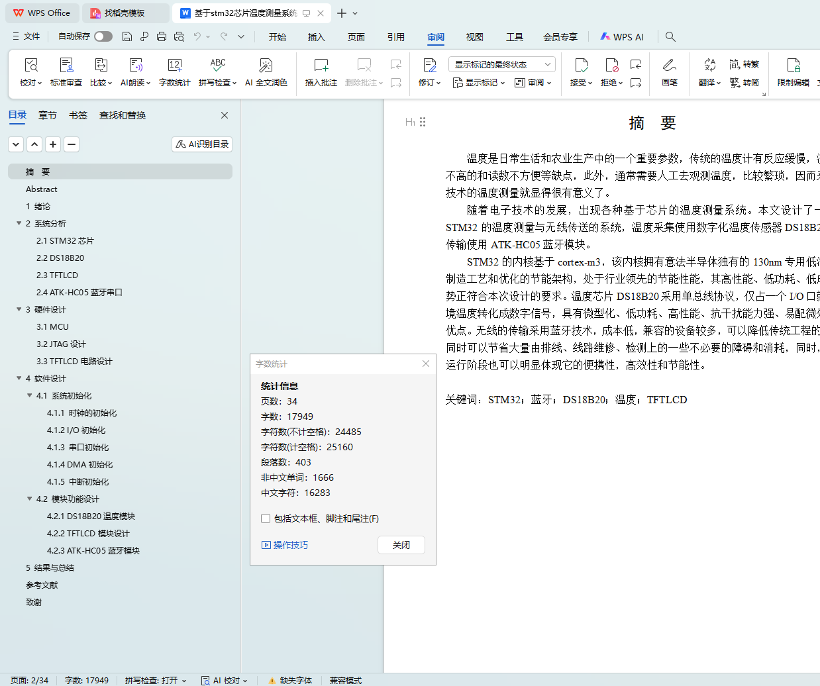The image size is (820, 686).
Task: Click the 关闭 button in dialog
Action: [401, 545]
